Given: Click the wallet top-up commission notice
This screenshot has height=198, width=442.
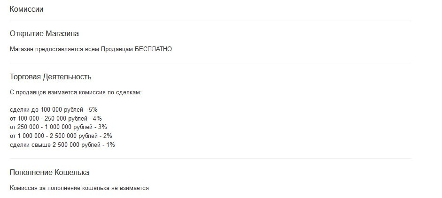Looking at the screenshot, I should 79,188.
